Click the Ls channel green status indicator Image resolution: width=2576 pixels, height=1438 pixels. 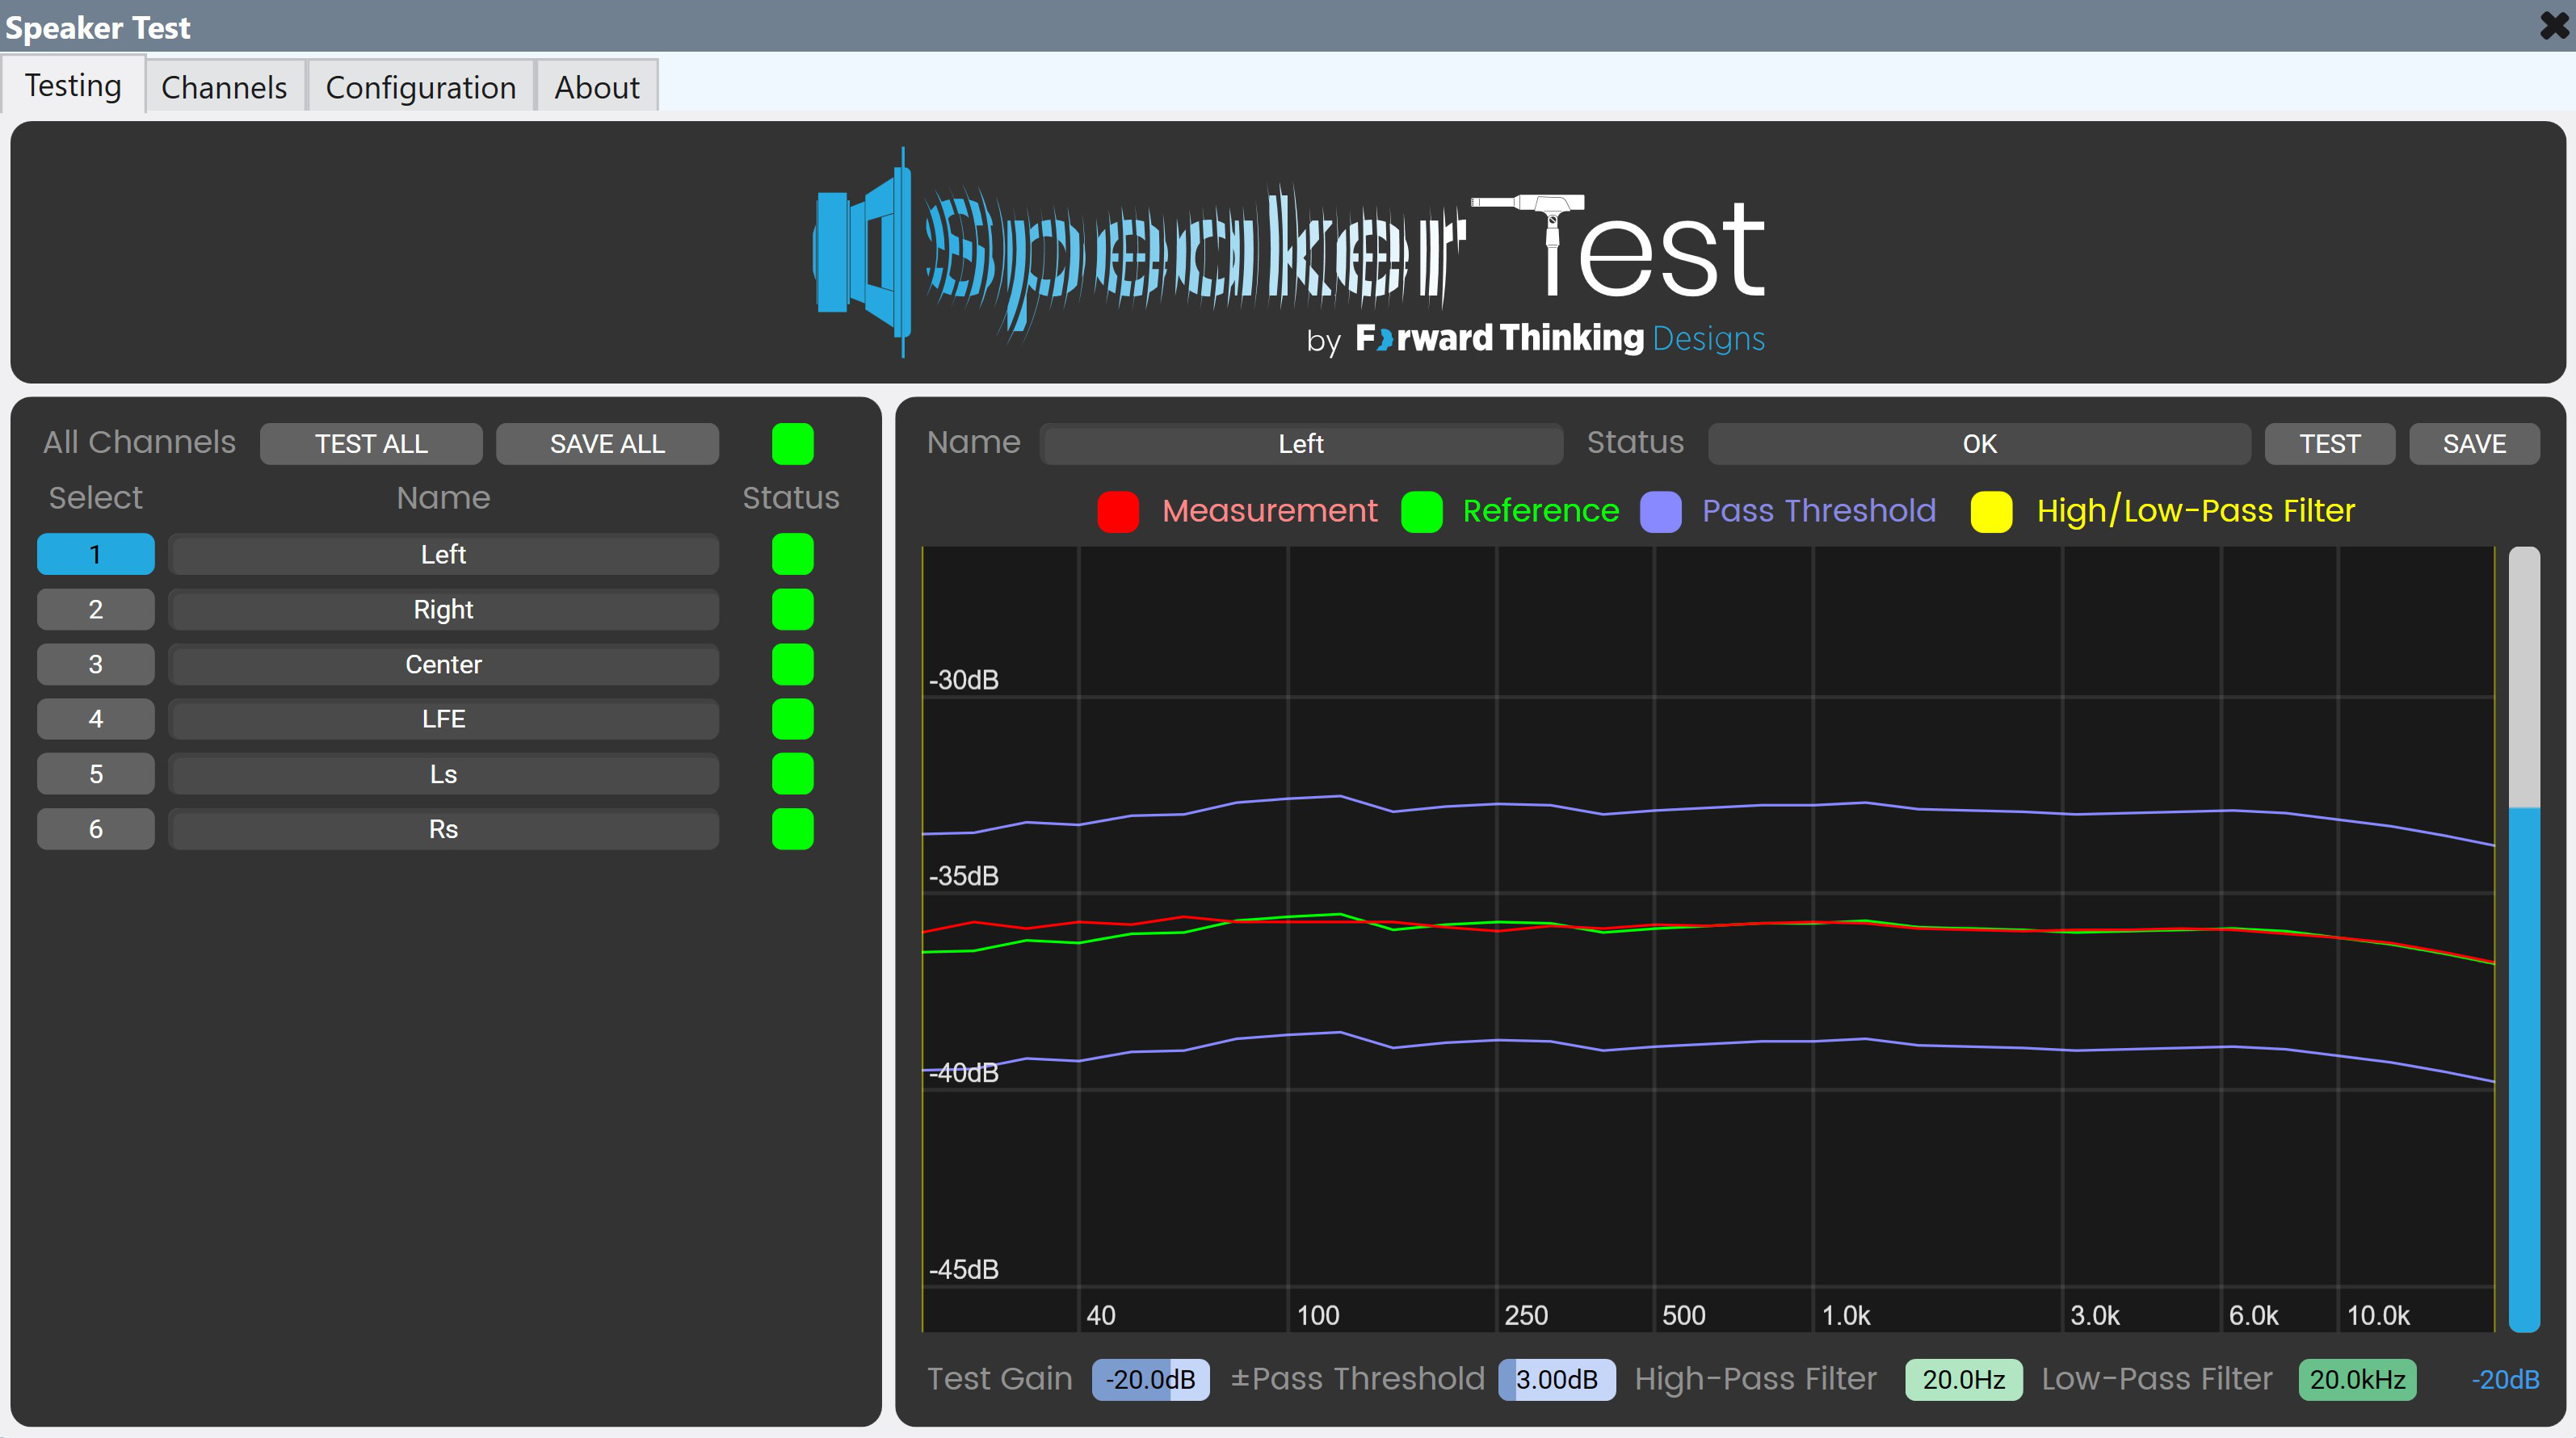pos(793,774)
